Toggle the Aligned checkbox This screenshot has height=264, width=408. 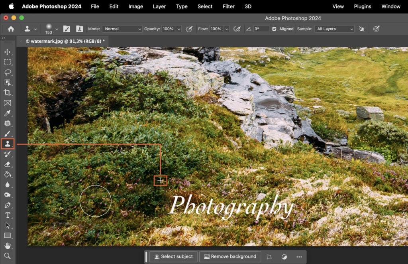coord(274,29)
